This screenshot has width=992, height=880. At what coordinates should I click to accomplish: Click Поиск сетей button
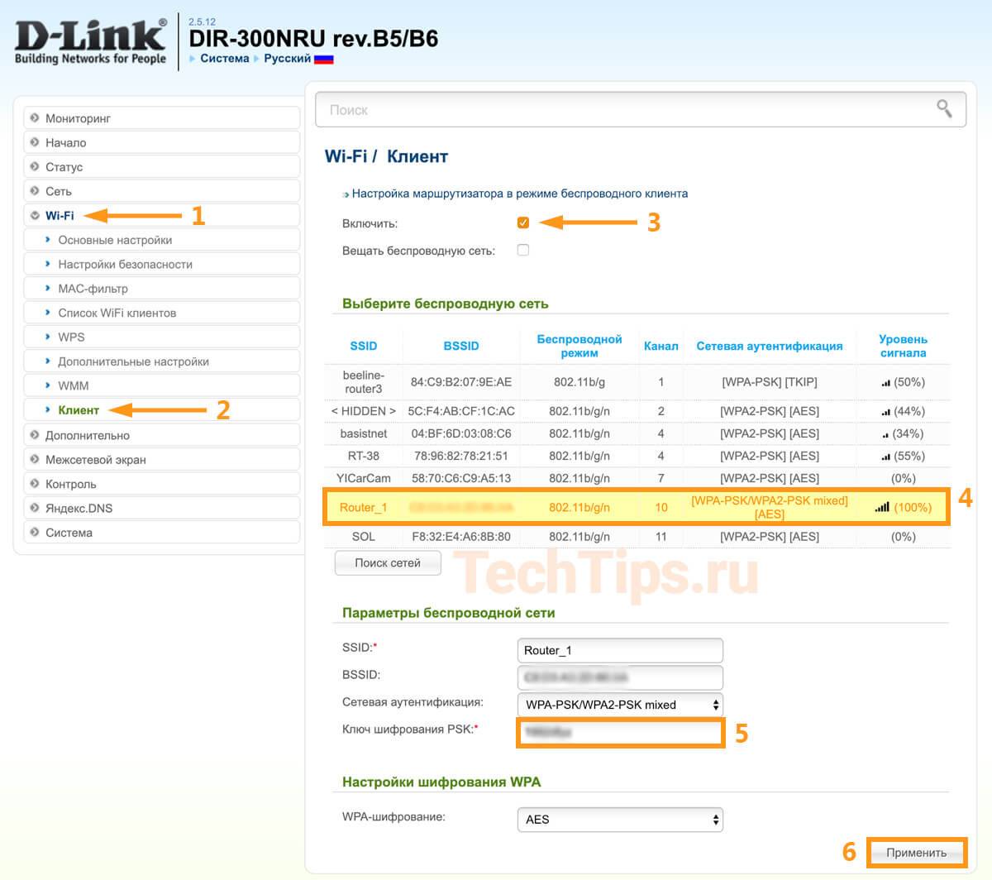point(388,562)
